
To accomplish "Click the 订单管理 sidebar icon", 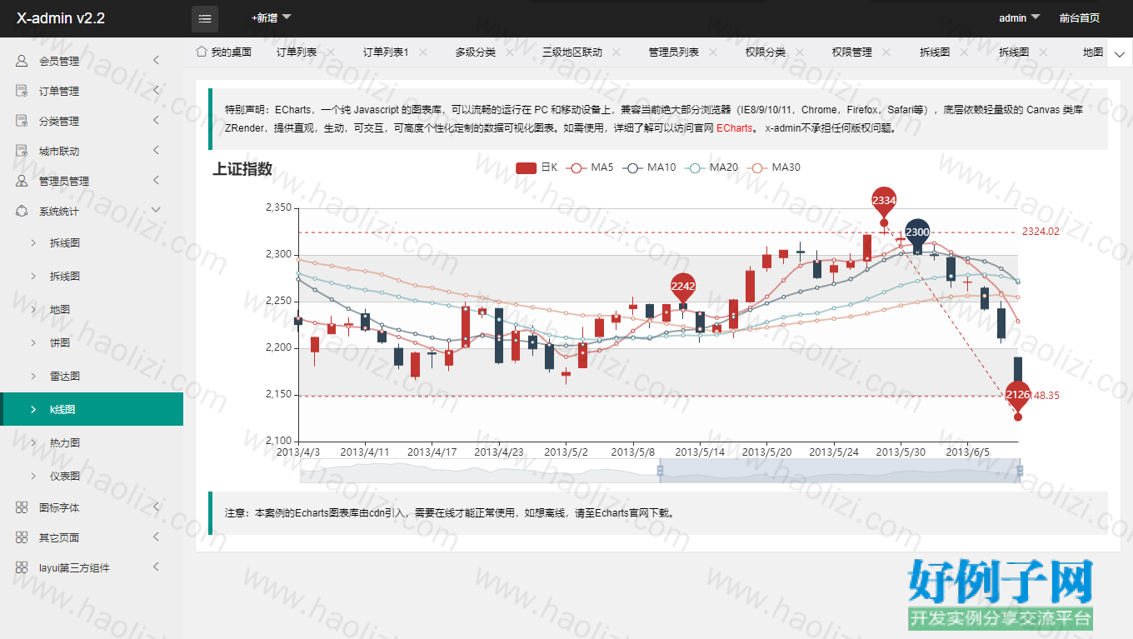I will pyautogui.click(x=22, y=91).
